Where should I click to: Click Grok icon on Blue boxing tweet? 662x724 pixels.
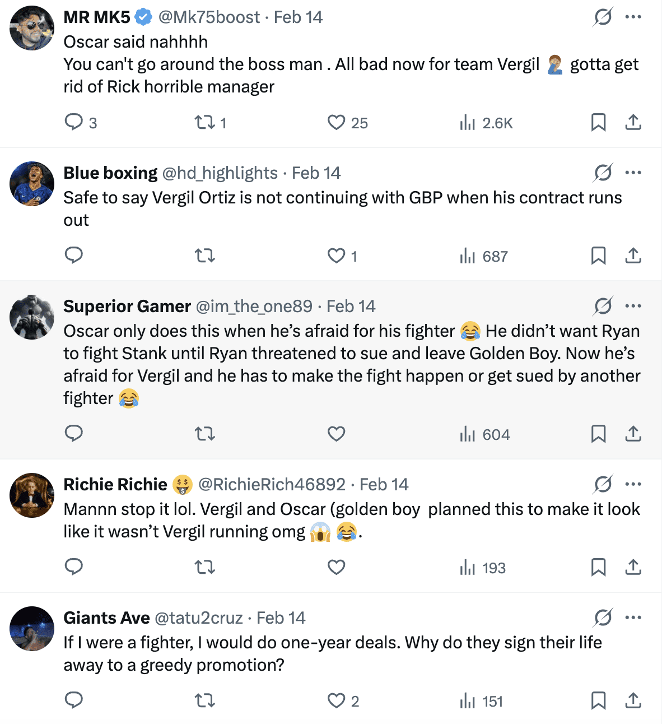[x=603, y=173]
